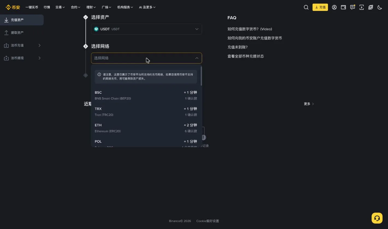Open FAQ link 如何向我的币安账户充值数字货币

[254, 38]
